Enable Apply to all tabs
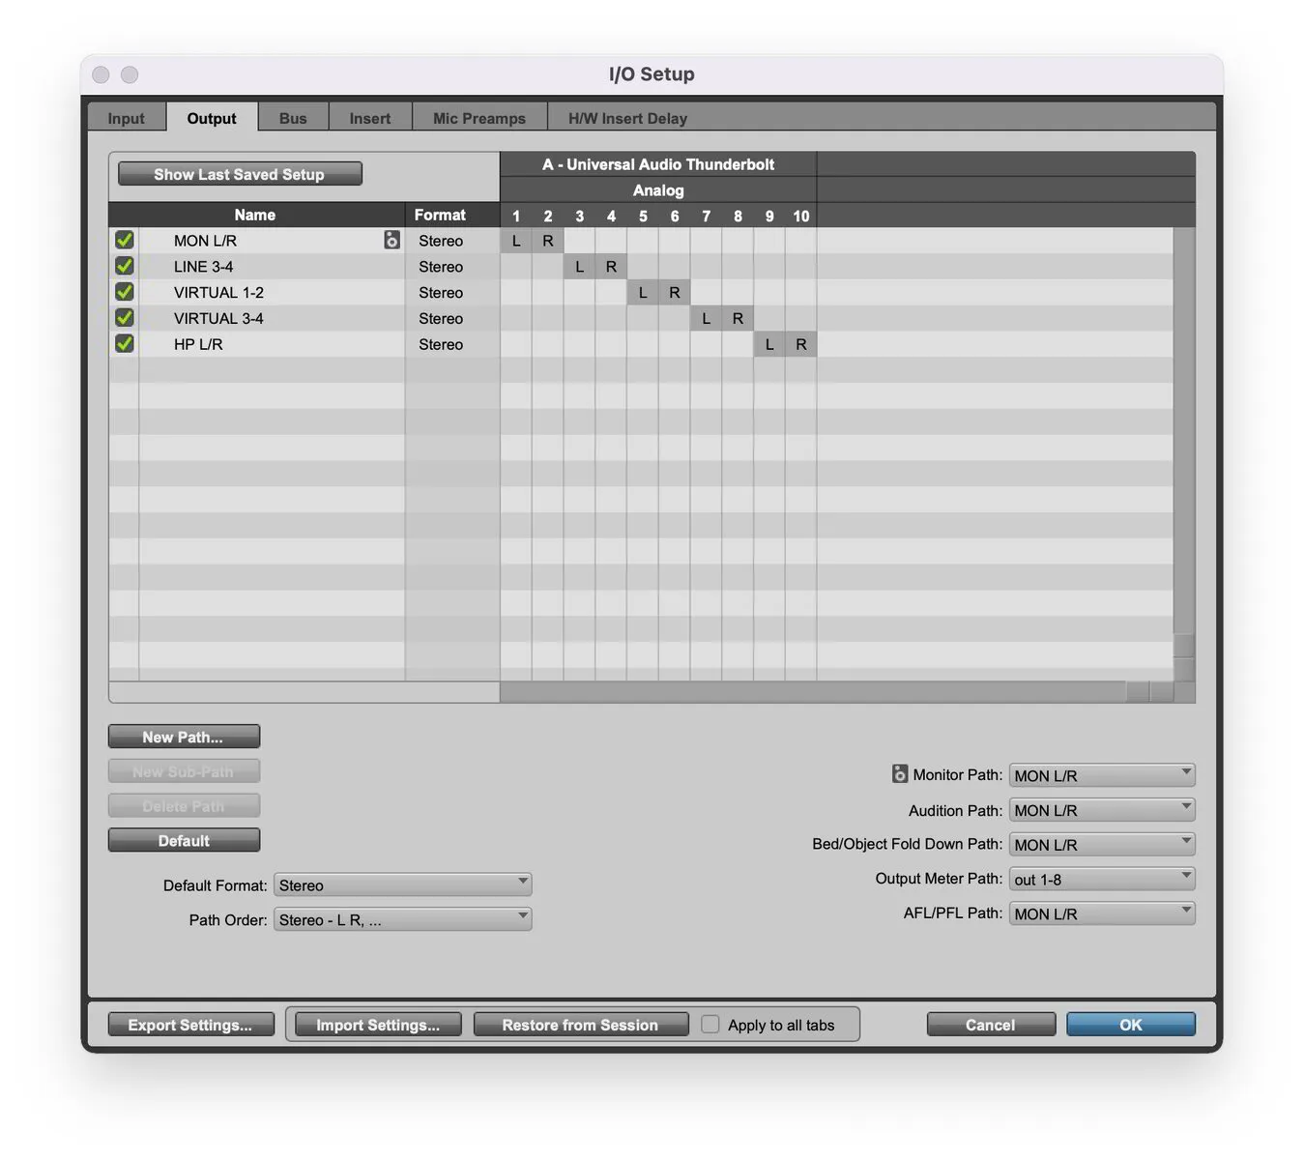1304x1160 pixels. coord(710,1024)
